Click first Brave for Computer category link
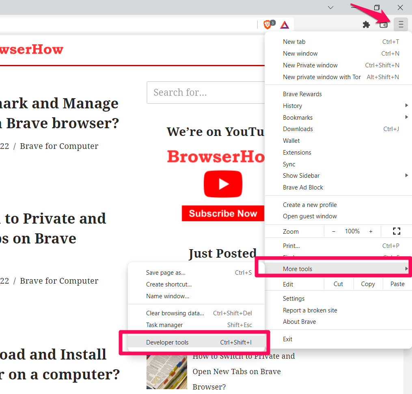Screen dimensions: 412x394 click(59, 146)
